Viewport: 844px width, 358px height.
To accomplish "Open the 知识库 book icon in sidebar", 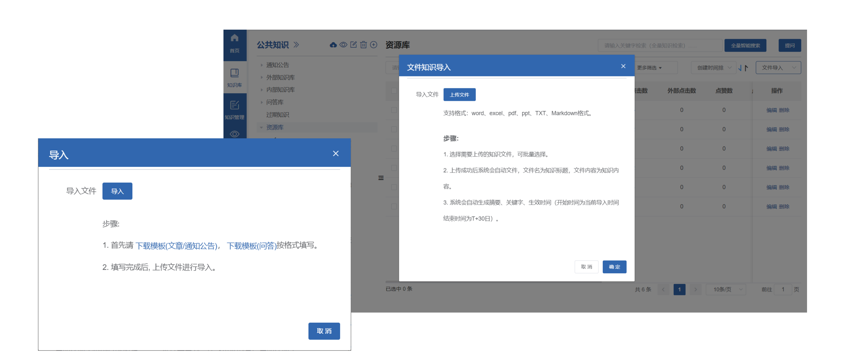I will (234, 73).
